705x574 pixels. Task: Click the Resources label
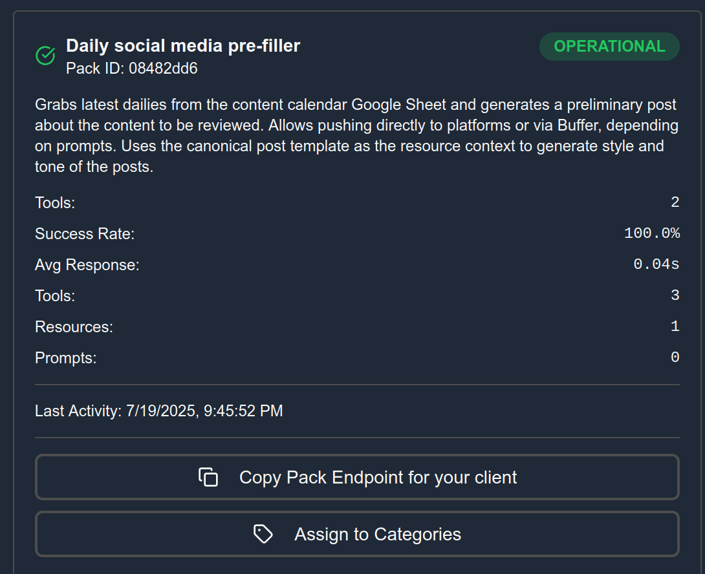[x=74, y=327]
